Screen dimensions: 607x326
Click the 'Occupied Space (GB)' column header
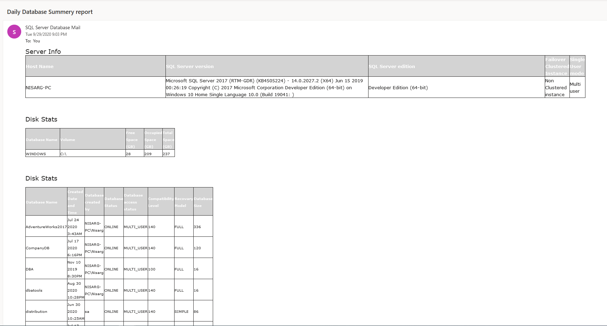point(153,139)
